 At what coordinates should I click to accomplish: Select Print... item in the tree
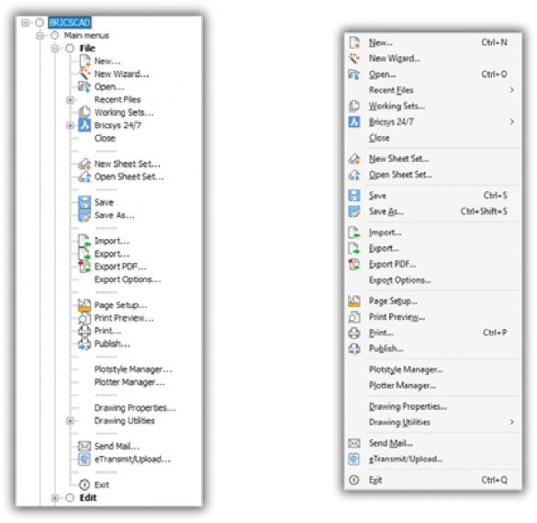pyautogui.click(x=107, y=331)
